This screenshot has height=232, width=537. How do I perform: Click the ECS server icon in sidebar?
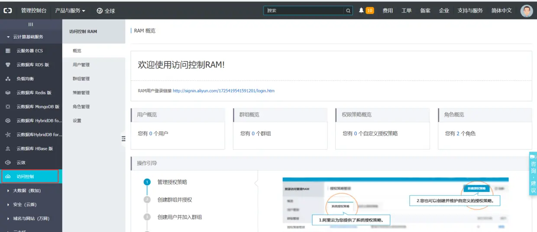[8, 51]
